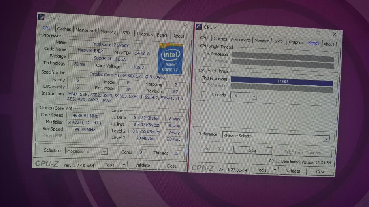369x207 pixels.
Task: Click Validate button in right CPU-Z window
Action: (x=293, y=171)
